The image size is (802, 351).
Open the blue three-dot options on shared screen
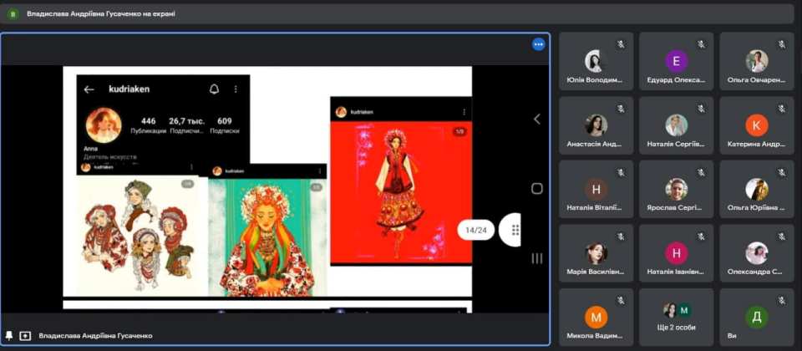click(x=538, y=44)
